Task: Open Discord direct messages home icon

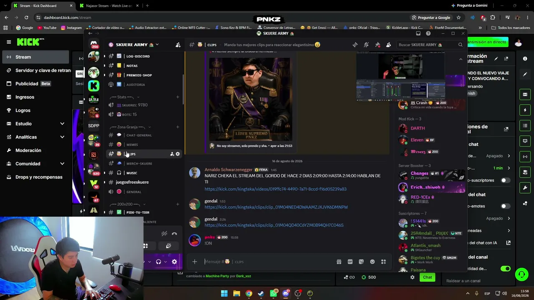Action: pos(94,43)
